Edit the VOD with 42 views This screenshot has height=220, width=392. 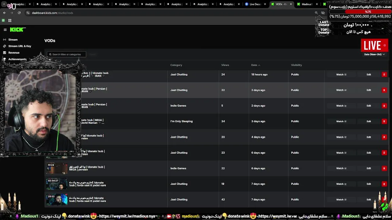pyautogui.click(x=369, y=200)
